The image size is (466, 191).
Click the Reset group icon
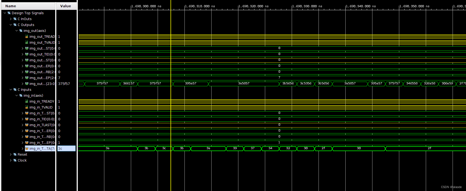(15, 154)
